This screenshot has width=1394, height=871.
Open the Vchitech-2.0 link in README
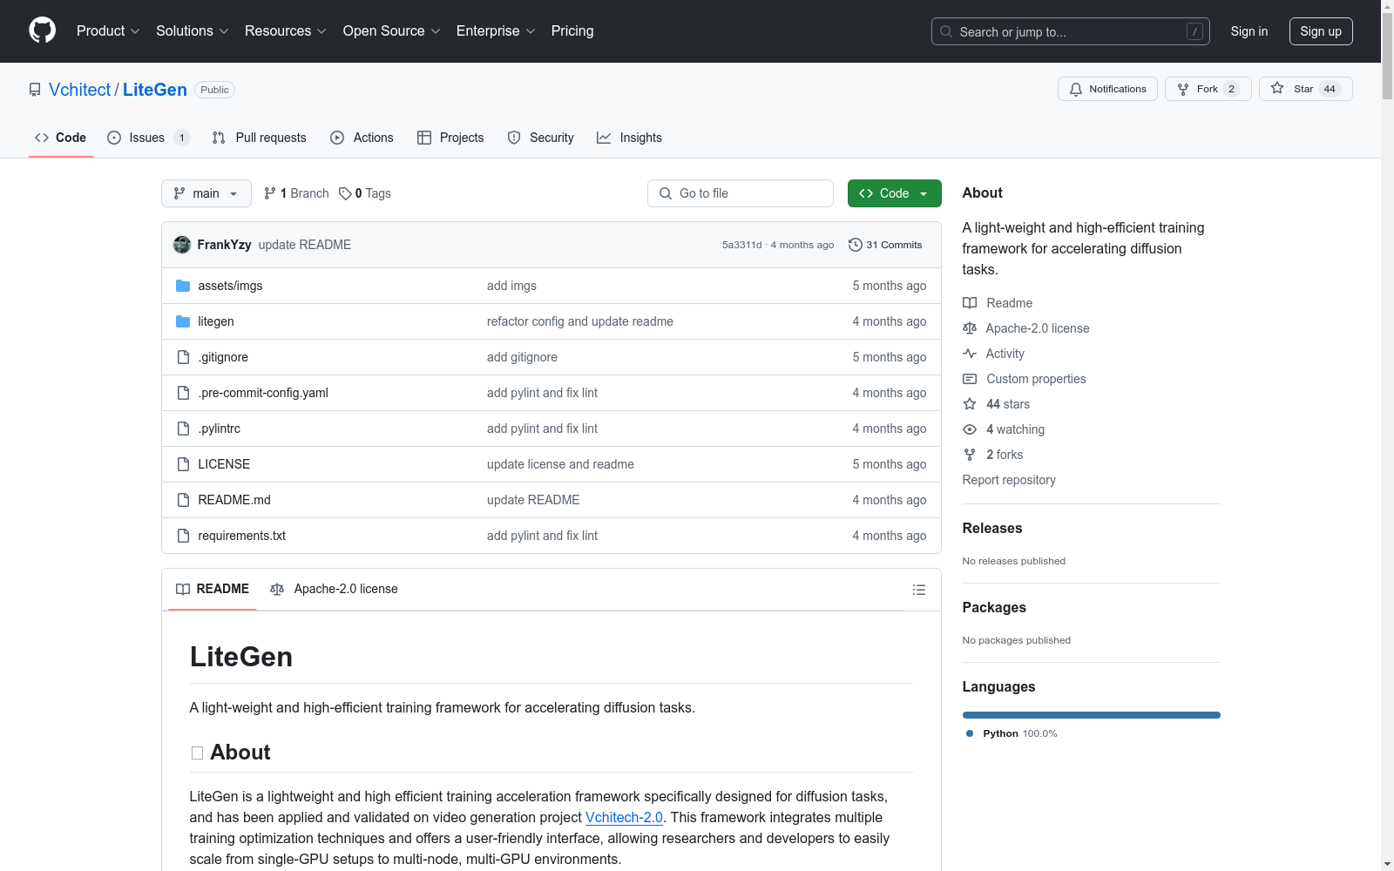click(x=624, y=817)
